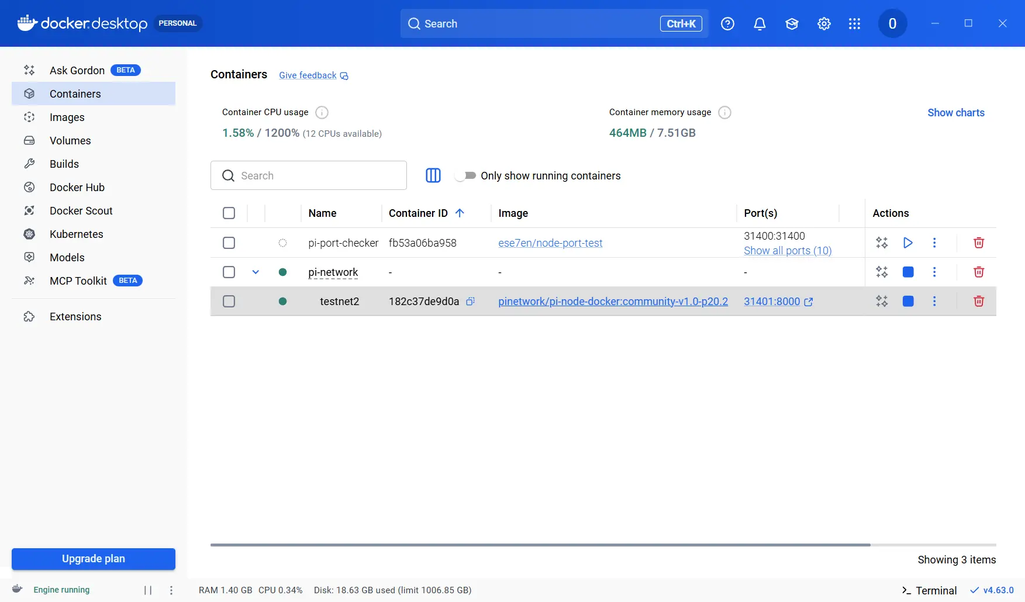
Task: Go to Images in sidebar
Action: pyautogui.click(x=67, y=117)
